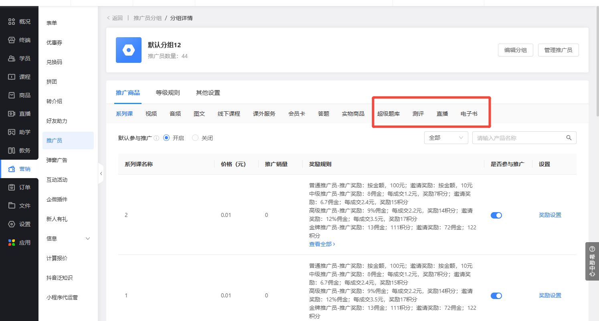Select the 开启 radio button
Screen dimensions: 599x321
coord(167,138)
